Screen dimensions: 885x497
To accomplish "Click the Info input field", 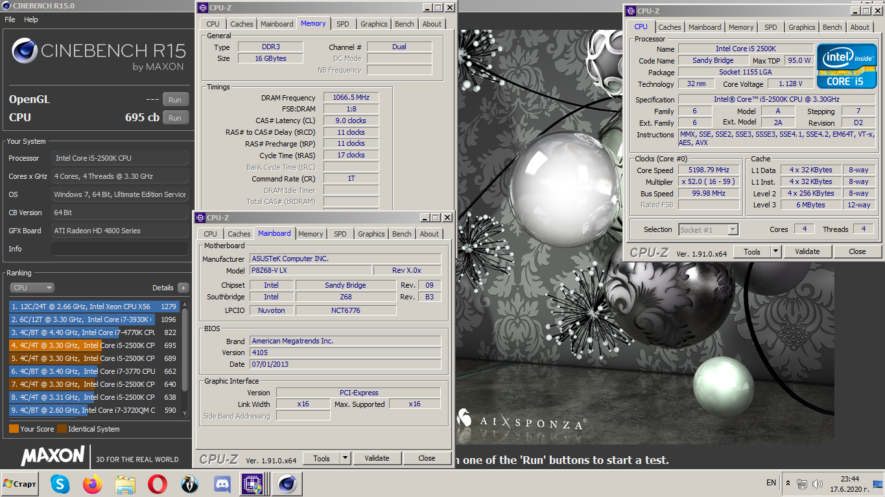I will pos(120,249).
